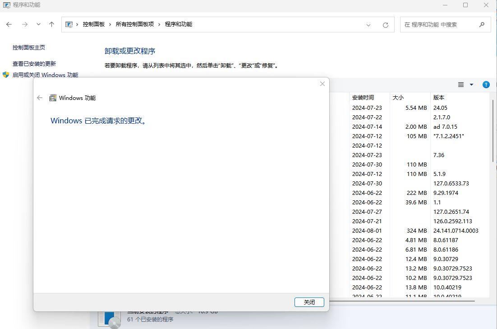Open the view options dropdown arrow
497x329 pixels.
coord(471,85)
